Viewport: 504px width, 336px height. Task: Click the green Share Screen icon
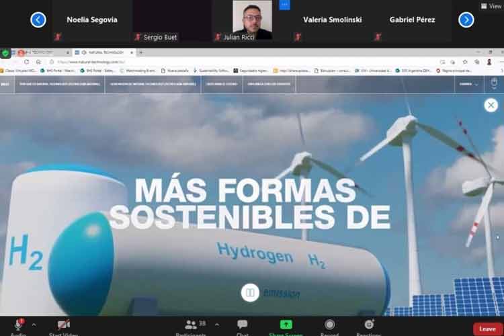click(286, 325)
